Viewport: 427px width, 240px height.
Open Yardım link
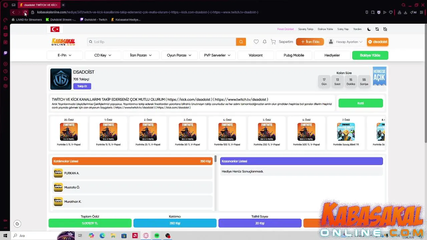coord(357,29)
